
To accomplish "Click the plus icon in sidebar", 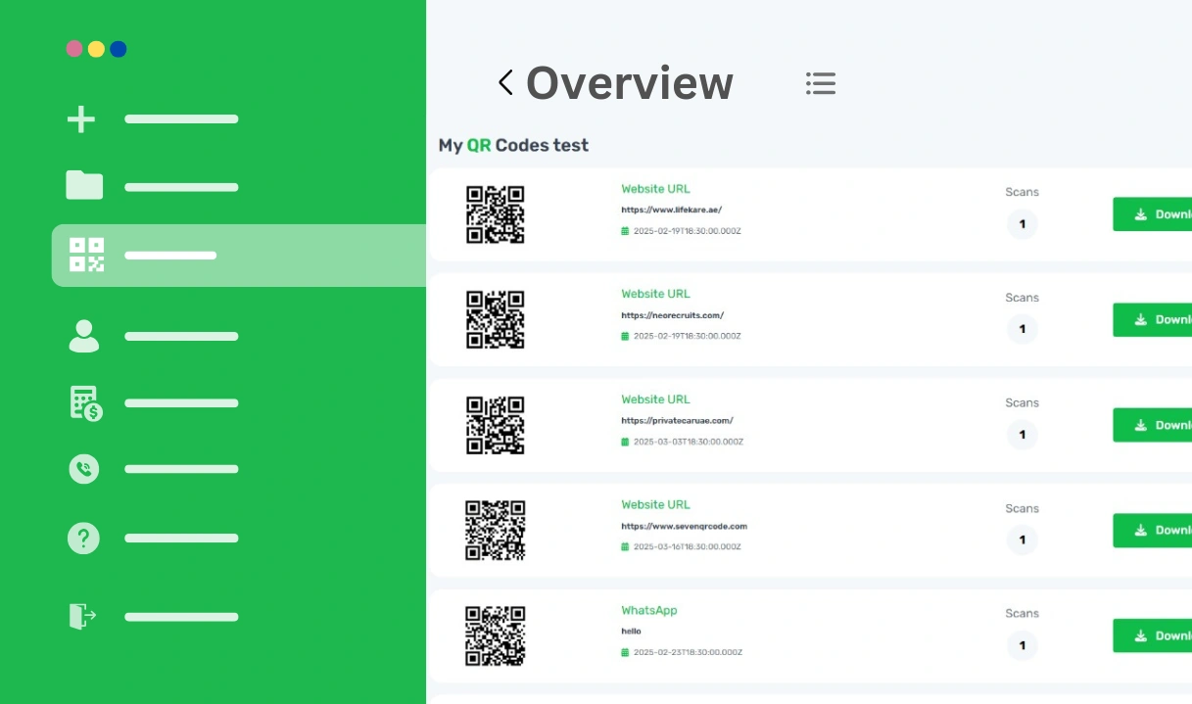I will click(x=81, y=119).
